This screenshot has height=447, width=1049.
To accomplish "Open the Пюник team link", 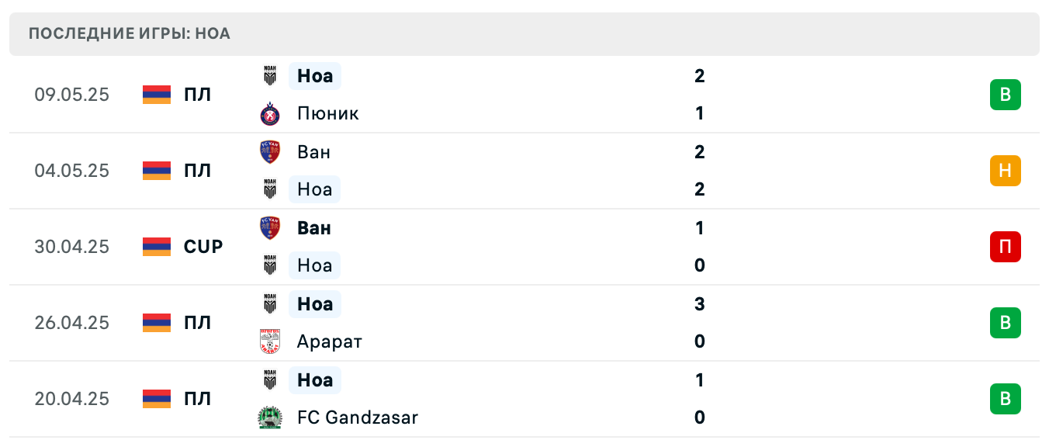I will (327, 114).
